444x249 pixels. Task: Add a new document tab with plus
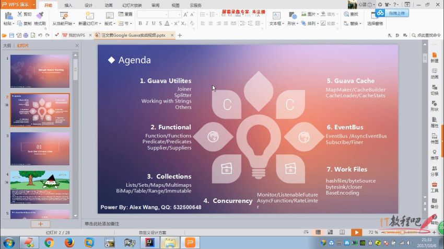point(180,36)
